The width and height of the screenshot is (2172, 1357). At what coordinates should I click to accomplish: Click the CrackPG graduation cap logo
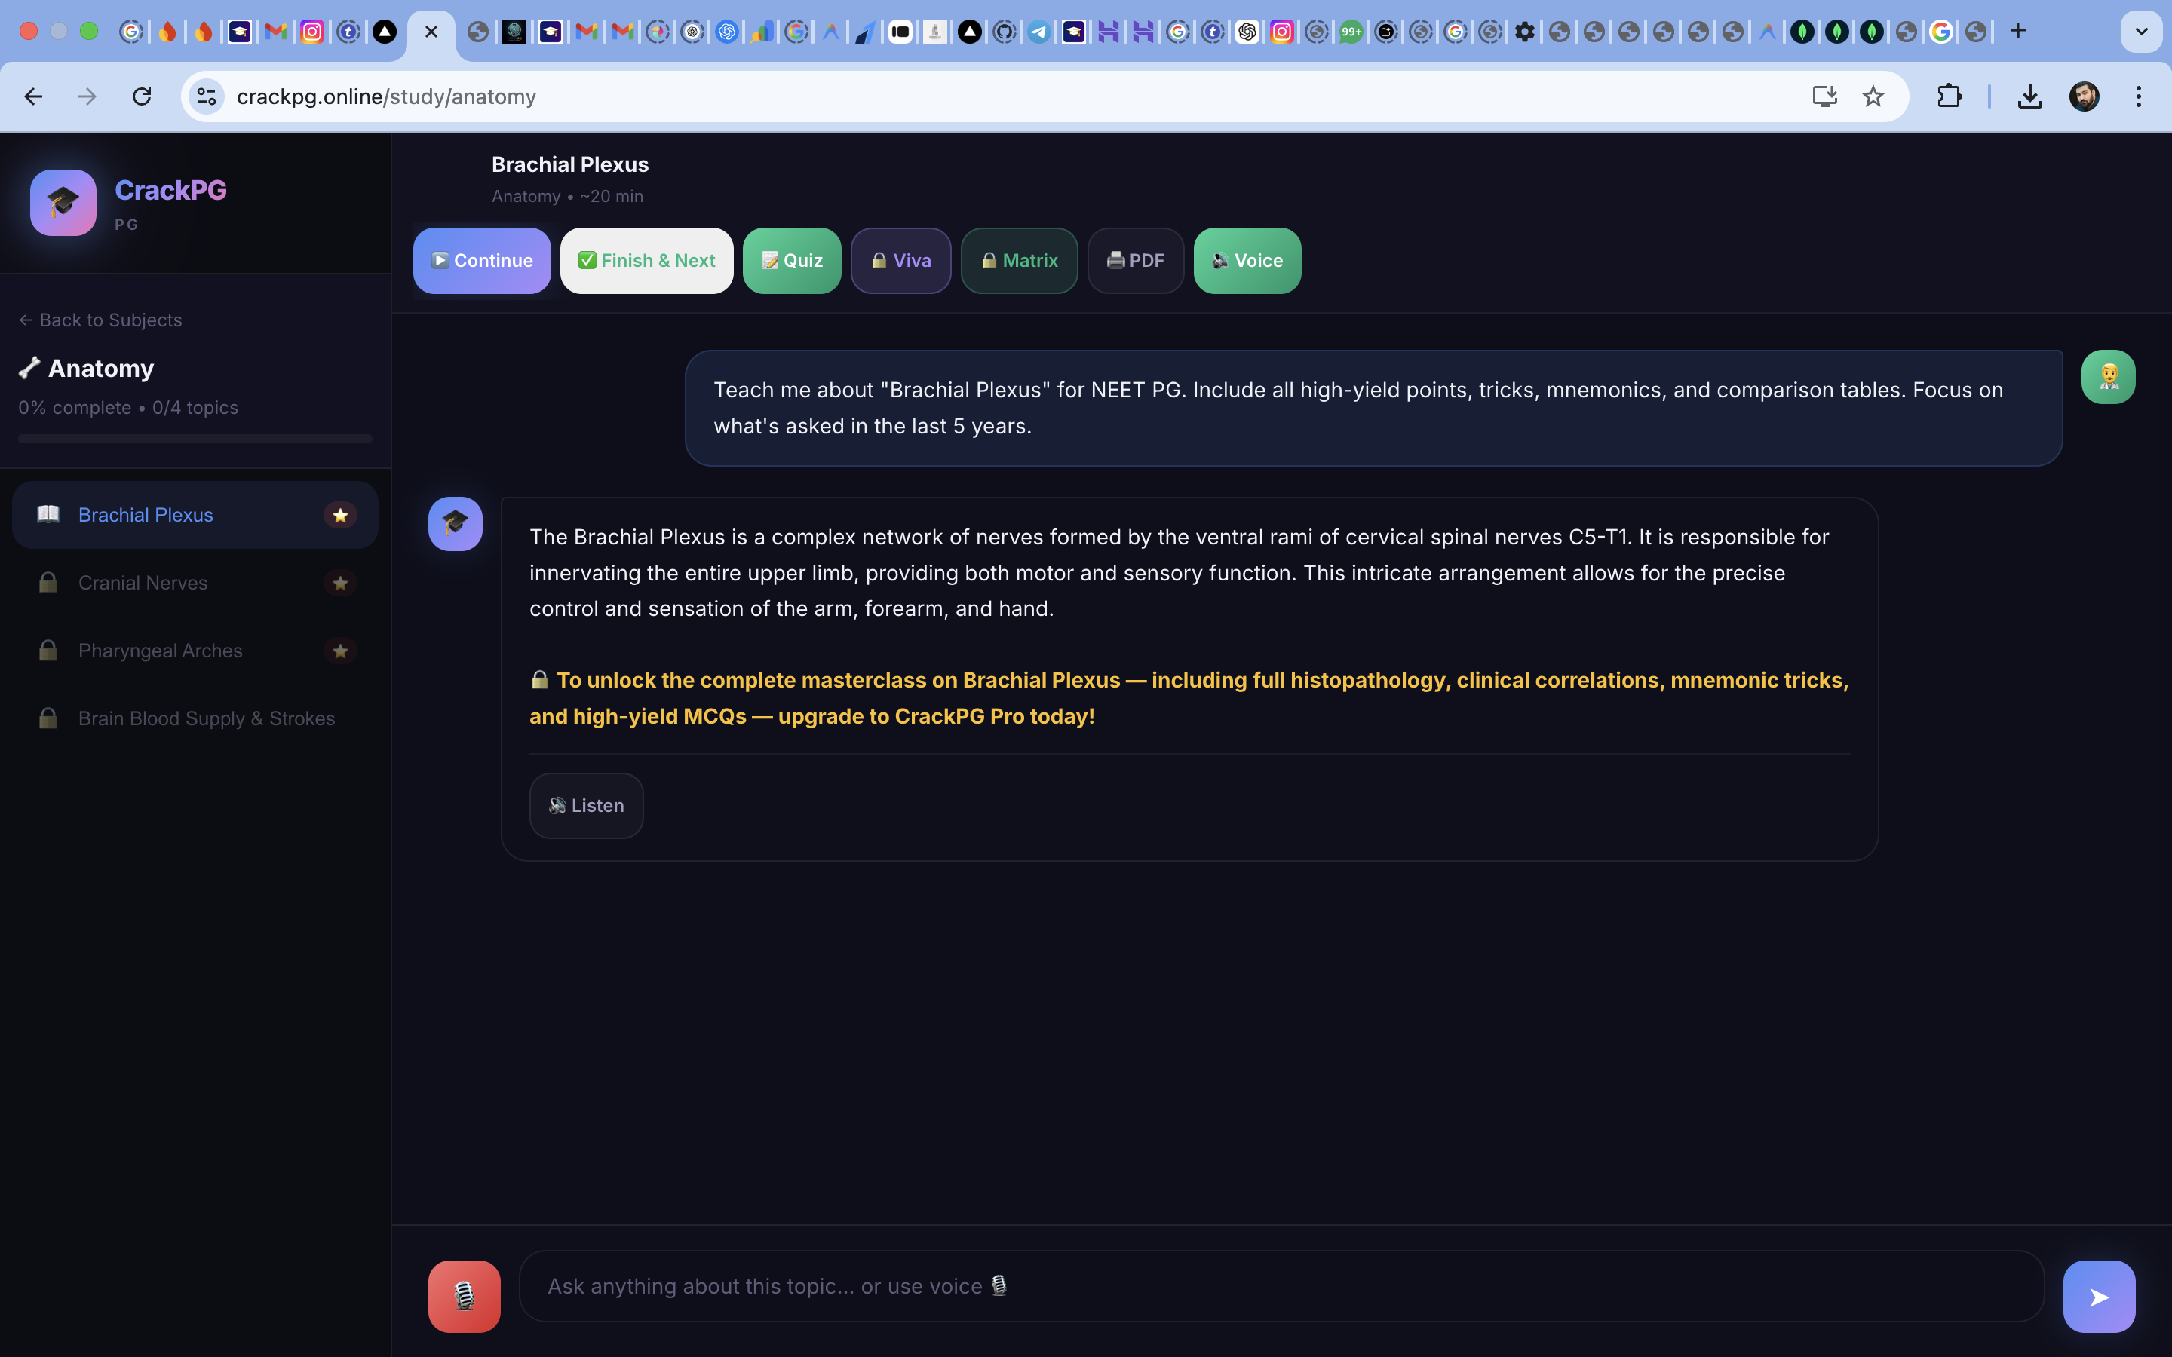click(x=62, y=203)
